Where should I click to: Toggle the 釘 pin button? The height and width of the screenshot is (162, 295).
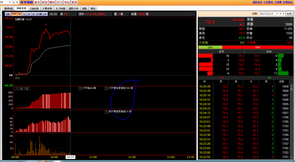[x=34, y=14]
